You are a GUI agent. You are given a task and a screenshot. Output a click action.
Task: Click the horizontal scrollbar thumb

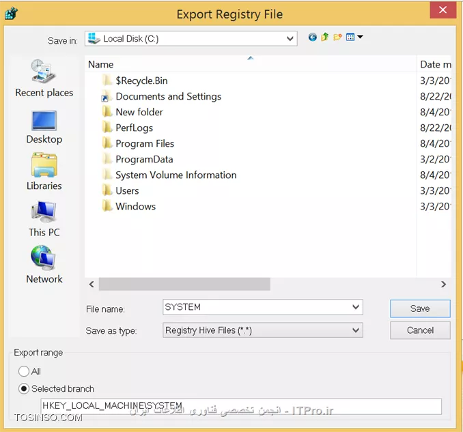click(184, 284)
